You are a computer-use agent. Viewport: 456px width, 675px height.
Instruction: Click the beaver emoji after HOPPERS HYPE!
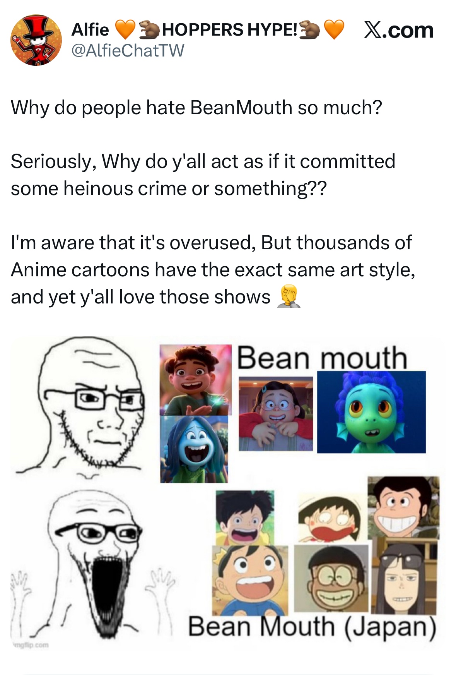(309, 30)
